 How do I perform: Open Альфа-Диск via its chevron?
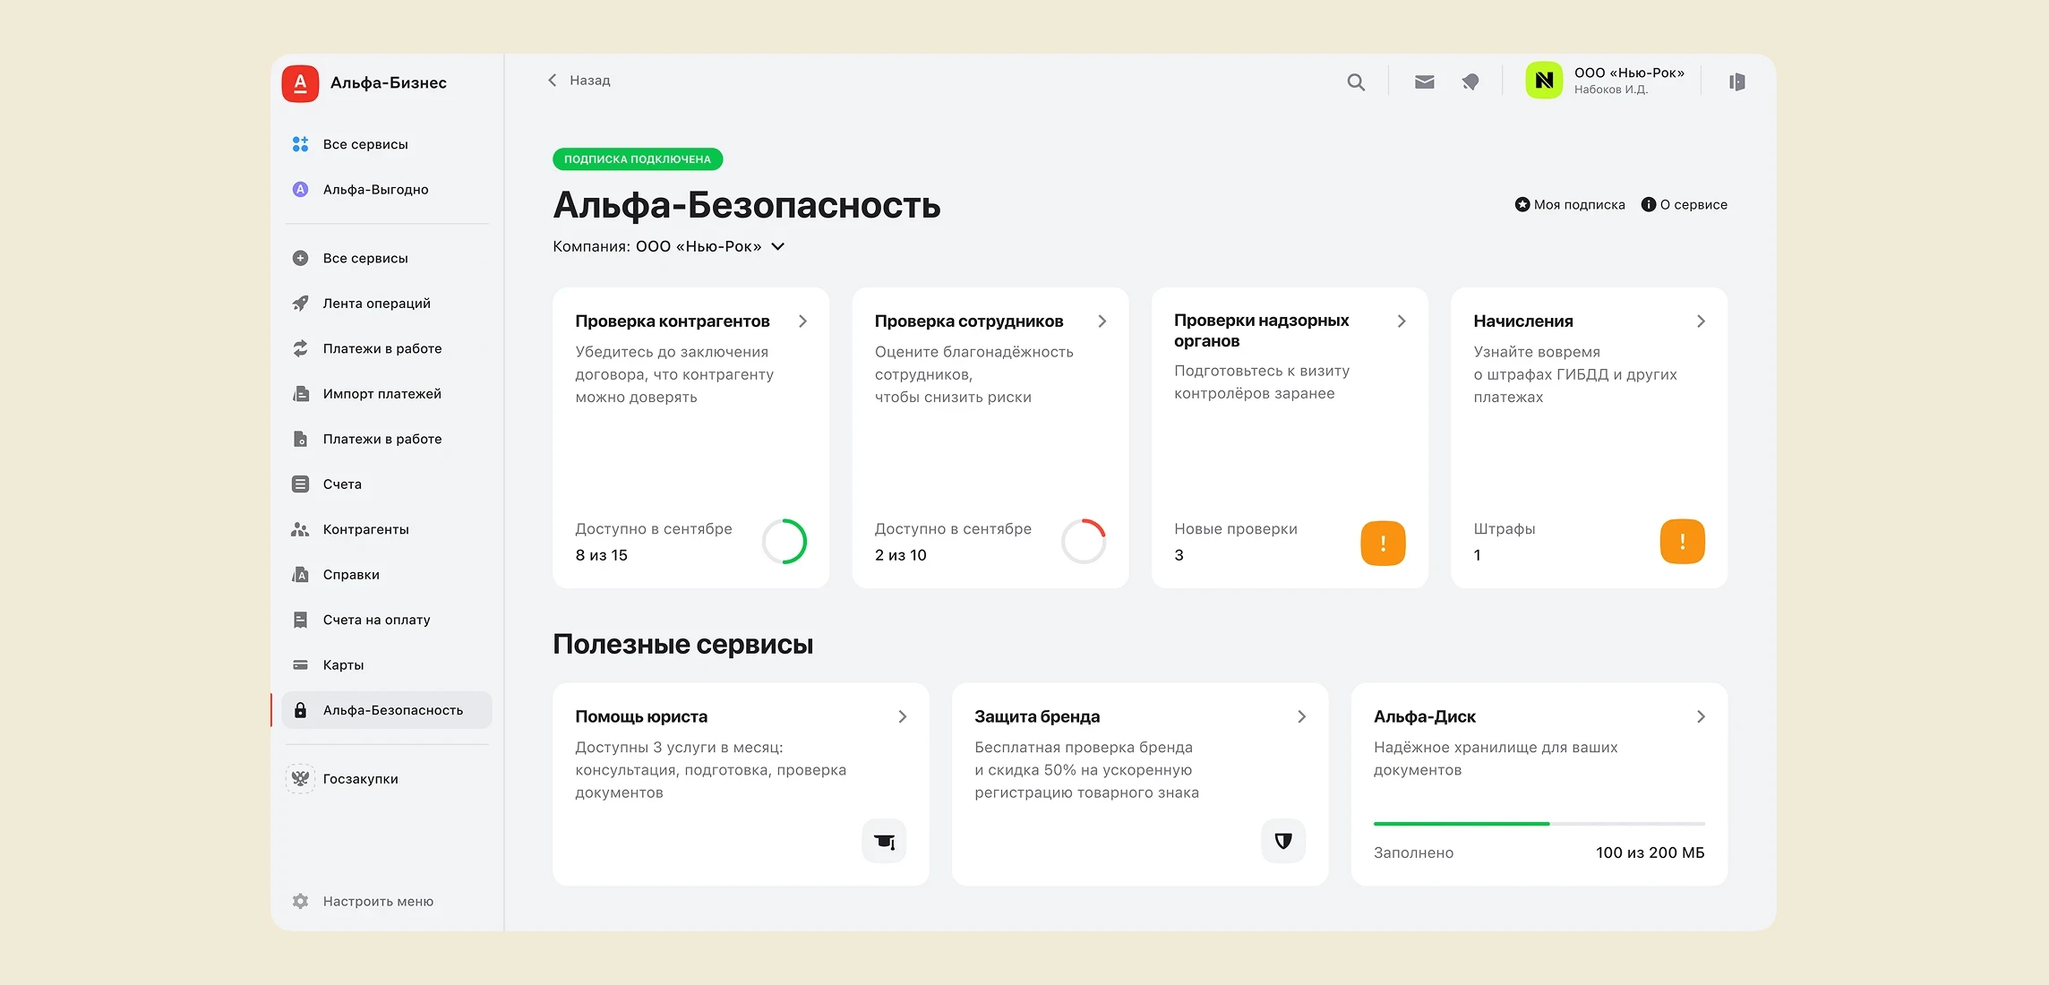(1701, 717)
